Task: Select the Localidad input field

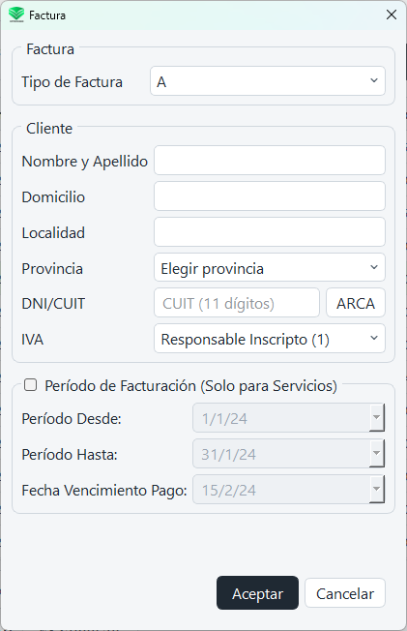Action: click(x=270, y=232)
